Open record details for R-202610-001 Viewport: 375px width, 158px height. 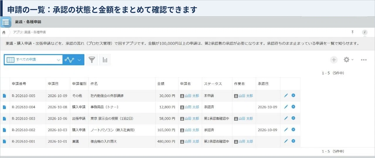(4, 141)
